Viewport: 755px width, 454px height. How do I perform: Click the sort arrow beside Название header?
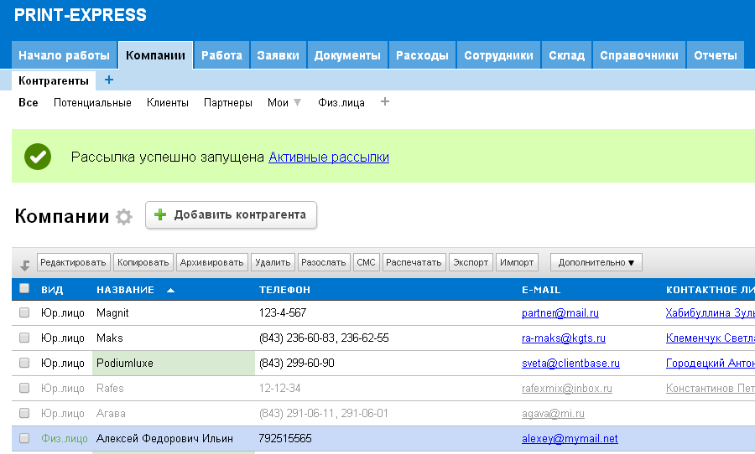tap(171, 290)
